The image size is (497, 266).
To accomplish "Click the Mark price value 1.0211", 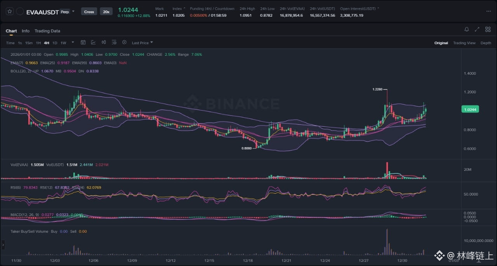I will click(161, 15).
